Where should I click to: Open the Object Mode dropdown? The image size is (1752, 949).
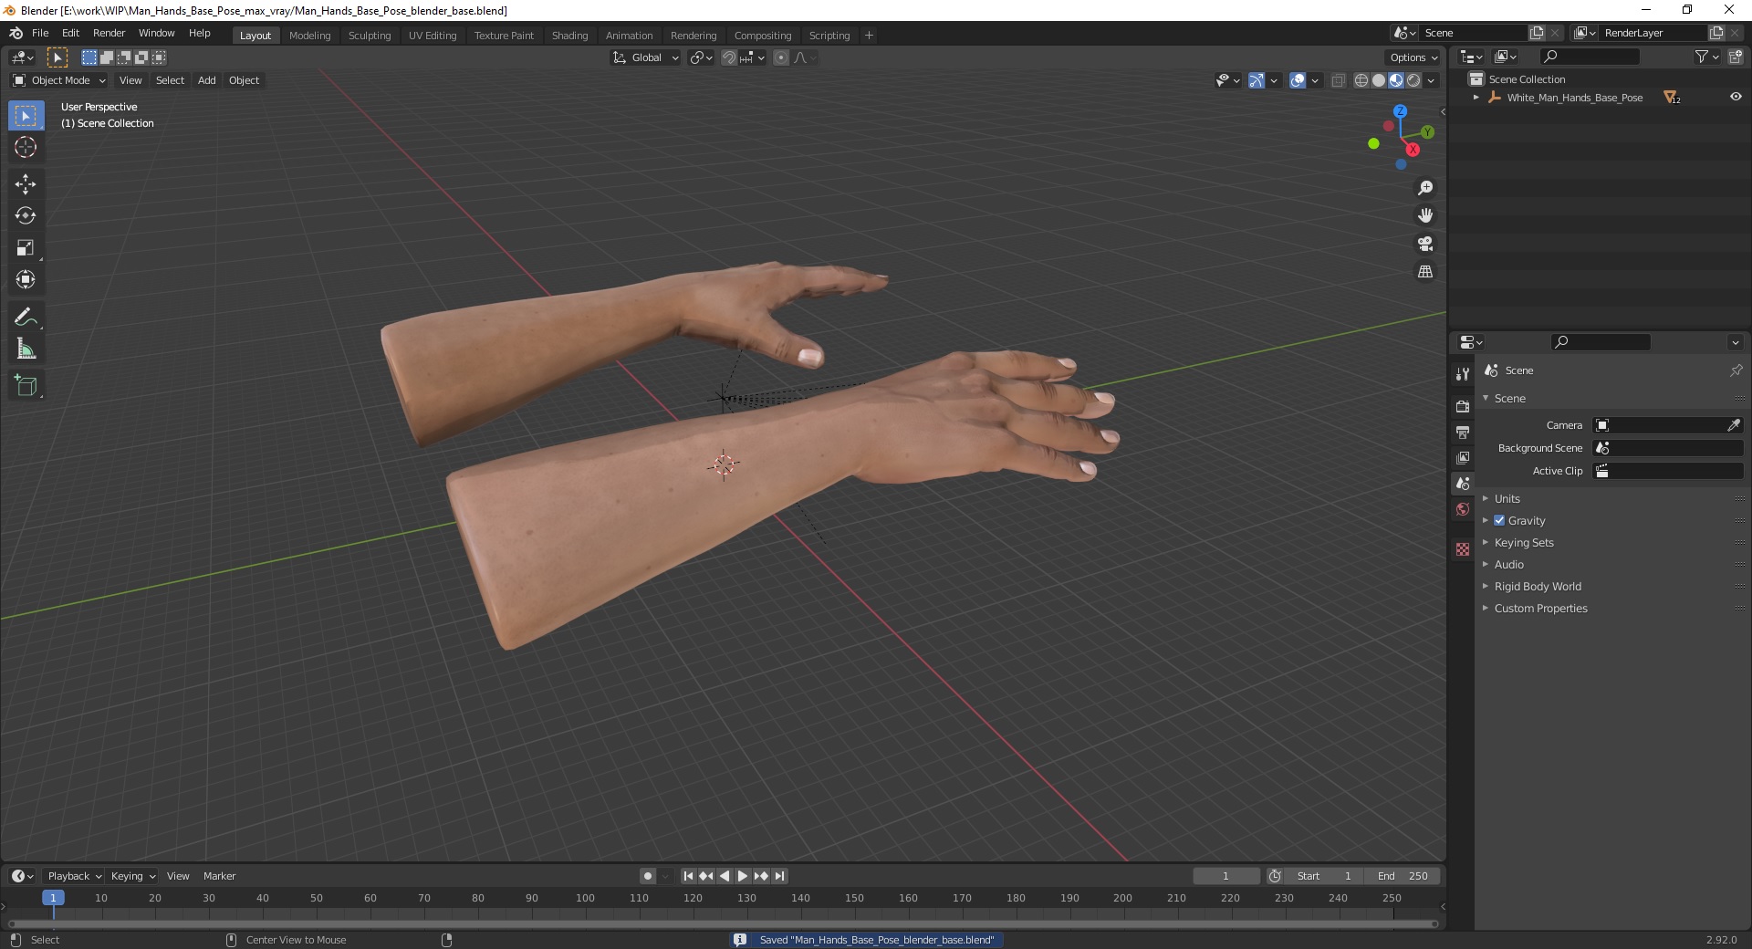pyautogui.click(x=59, y=80)
